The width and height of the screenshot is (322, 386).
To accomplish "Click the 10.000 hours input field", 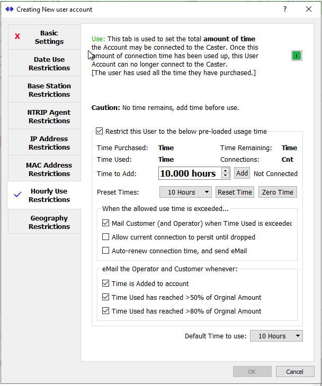I will click(x=189, y=173).
